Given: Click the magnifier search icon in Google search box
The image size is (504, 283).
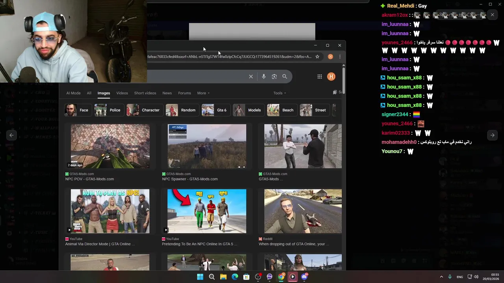Looking at the screenshot, I should tap(285, 77).
